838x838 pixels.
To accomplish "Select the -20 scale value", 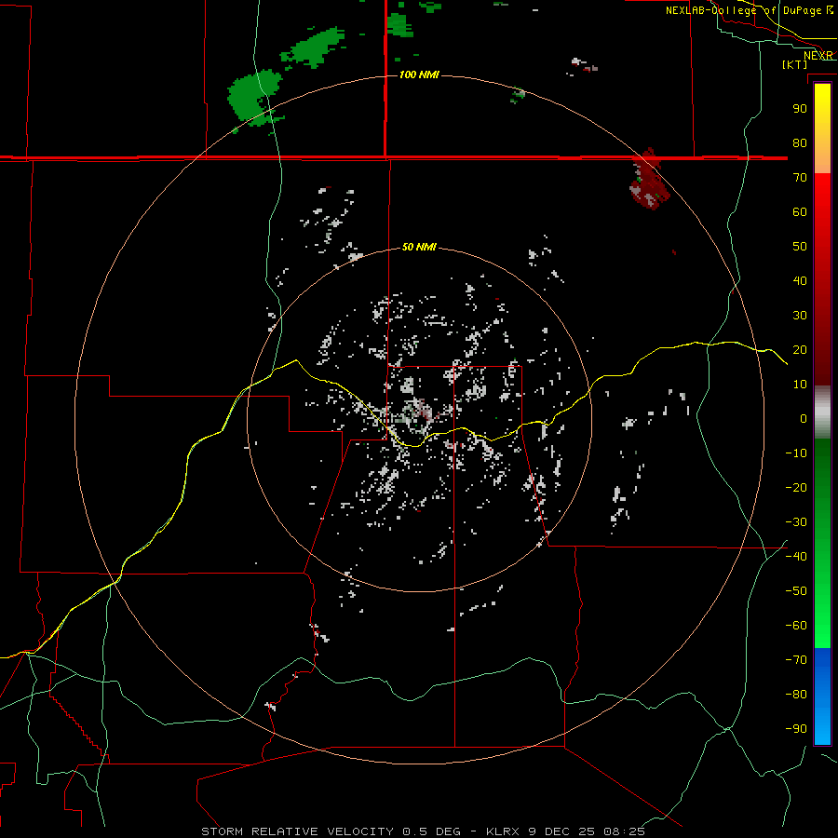I will pos(796,487).
